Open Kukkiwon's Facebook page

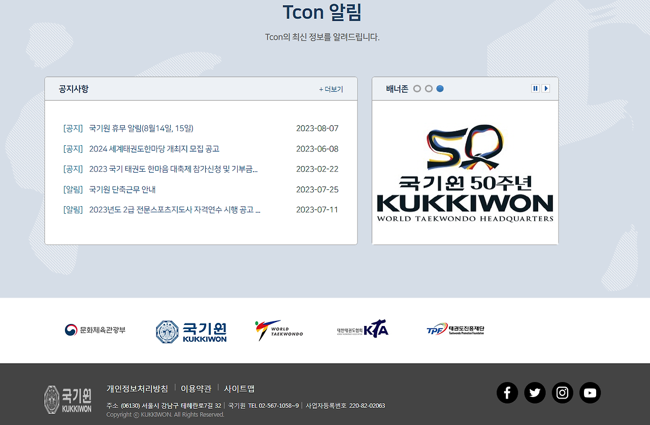[507, 393]
